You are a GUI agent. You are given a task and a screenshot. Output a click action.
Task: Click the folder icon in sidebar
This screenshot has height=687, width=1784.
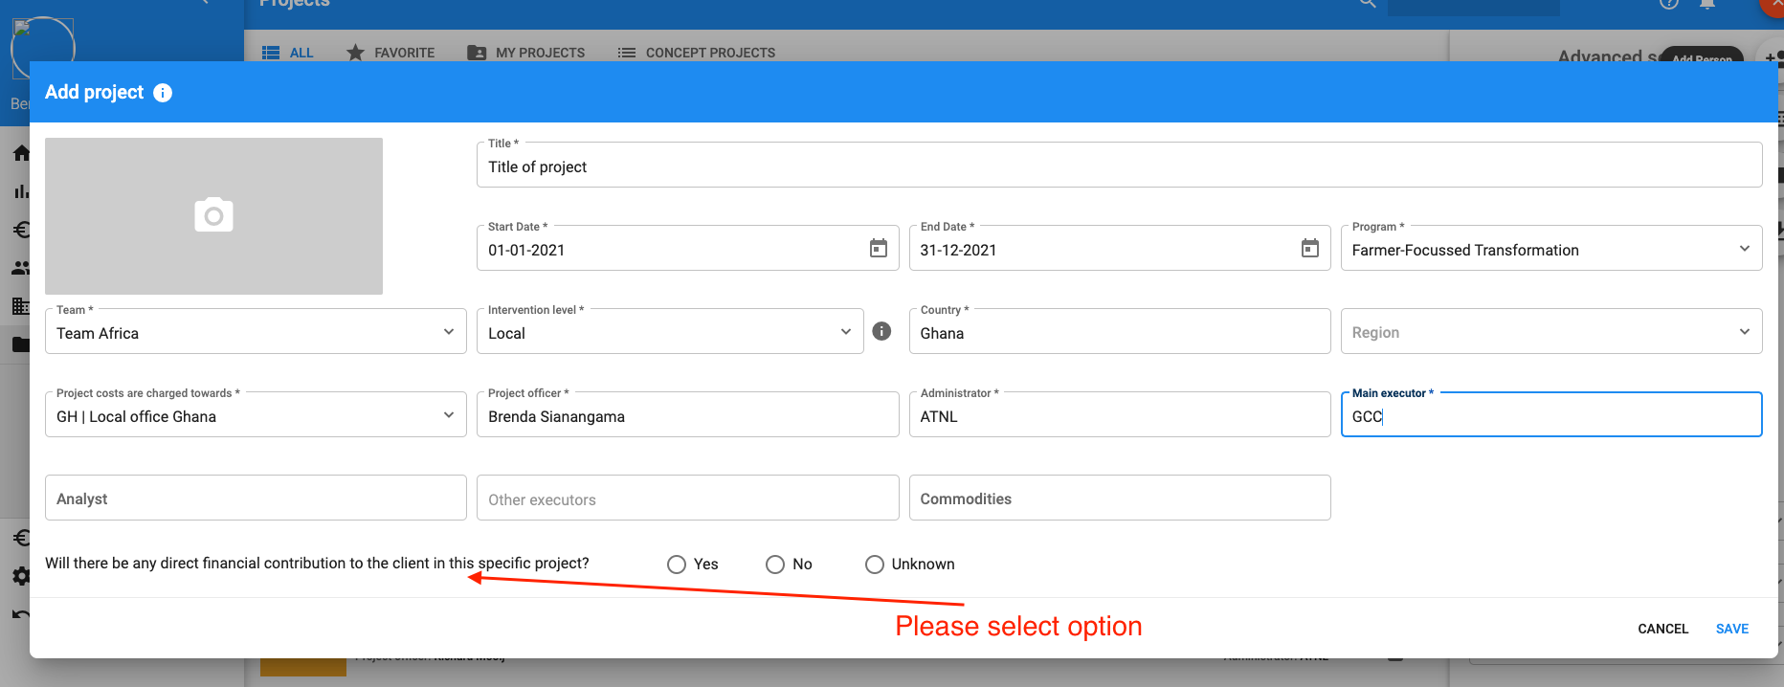(21, 344)
